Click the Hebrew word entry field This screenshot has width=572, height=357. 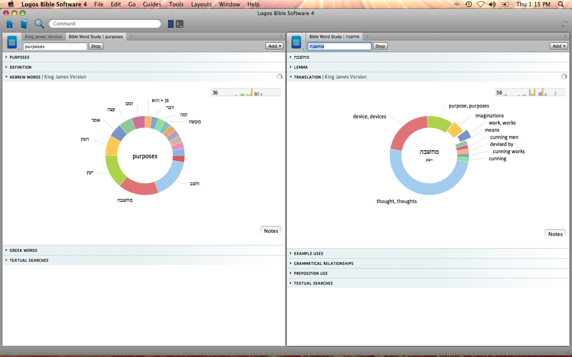[x=339, y=46]
